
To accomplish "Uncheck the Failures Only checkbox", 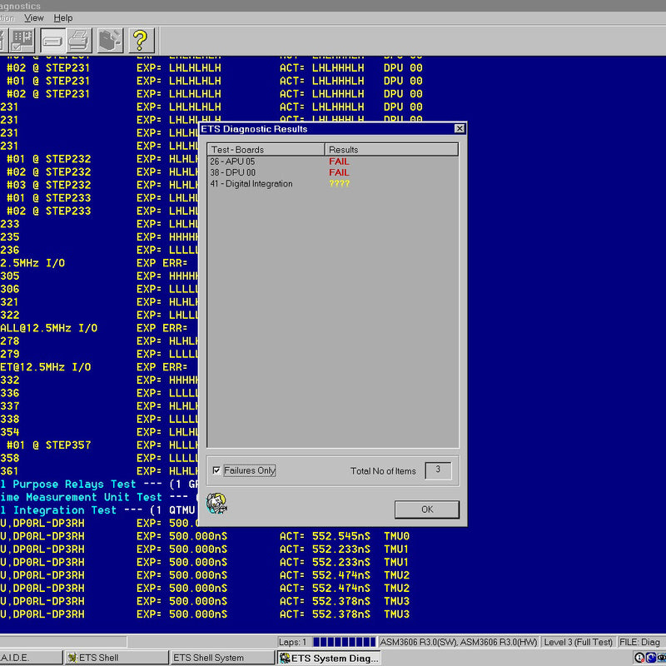I will pos(217,470).
